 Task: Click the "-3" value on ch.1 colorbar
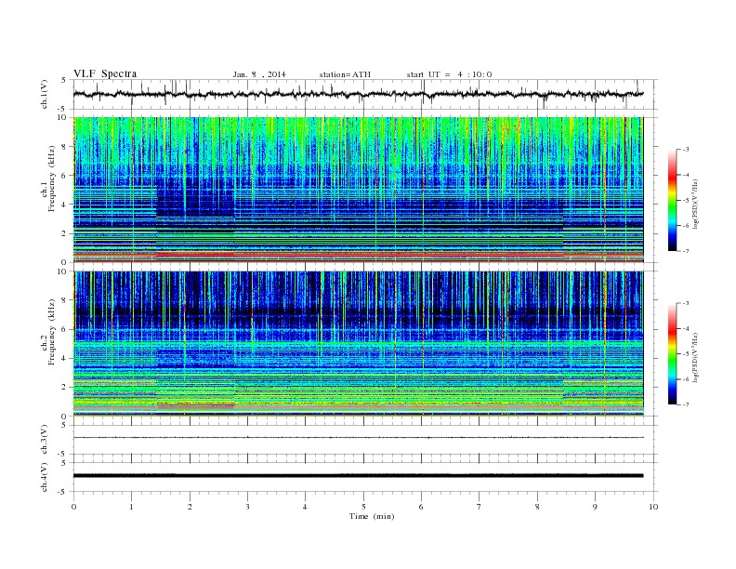point(686,150)
